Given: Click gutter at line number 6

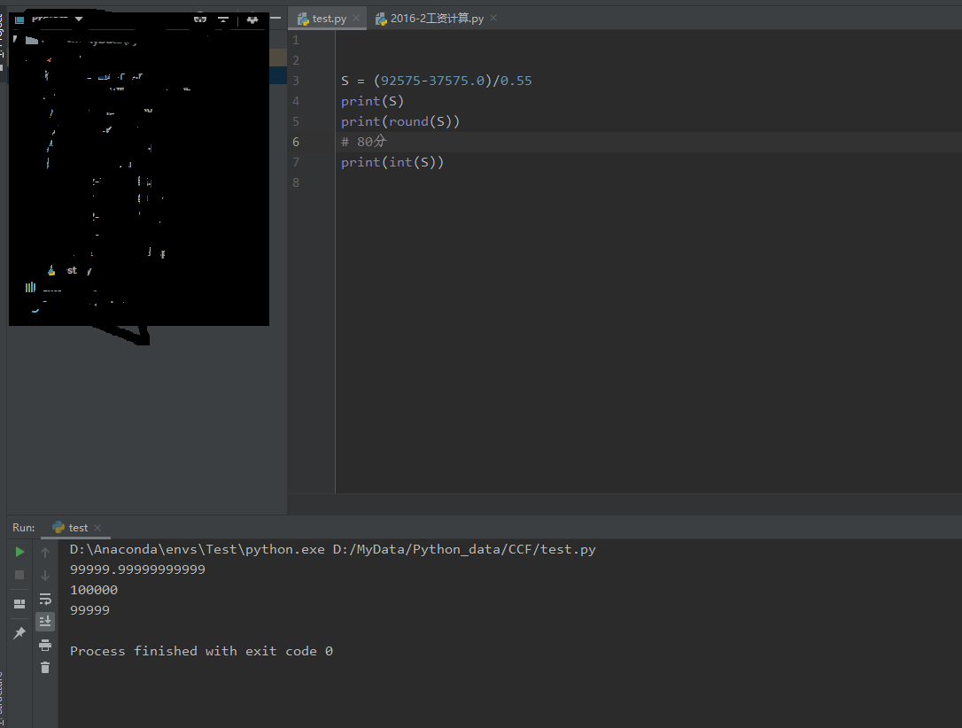Looking at the screenshot, I should (x=296, y=142).
